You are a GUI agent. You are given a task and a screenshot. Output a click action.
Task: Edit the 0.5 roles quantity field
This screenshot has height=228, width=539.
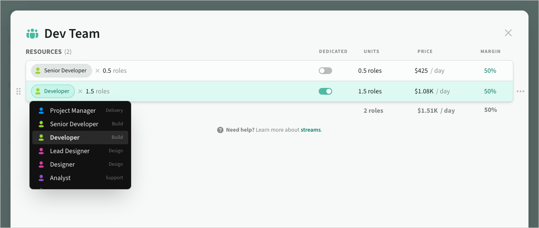pos(114,71)
